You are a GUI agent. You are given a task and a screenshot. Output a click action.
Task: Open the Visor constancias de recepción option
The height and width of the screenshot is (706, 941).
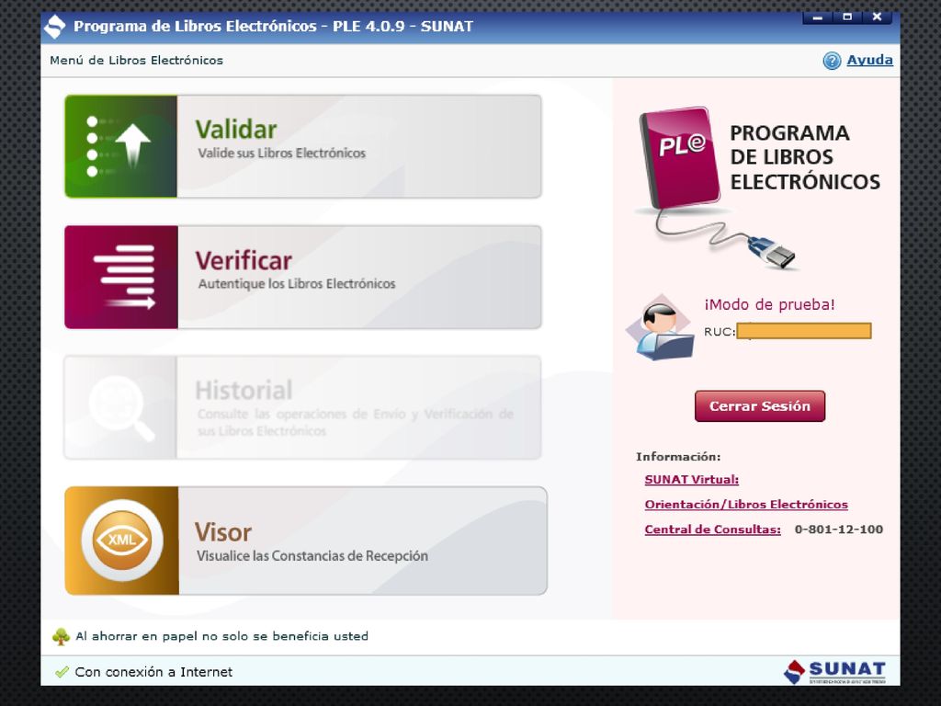(306, 541)
